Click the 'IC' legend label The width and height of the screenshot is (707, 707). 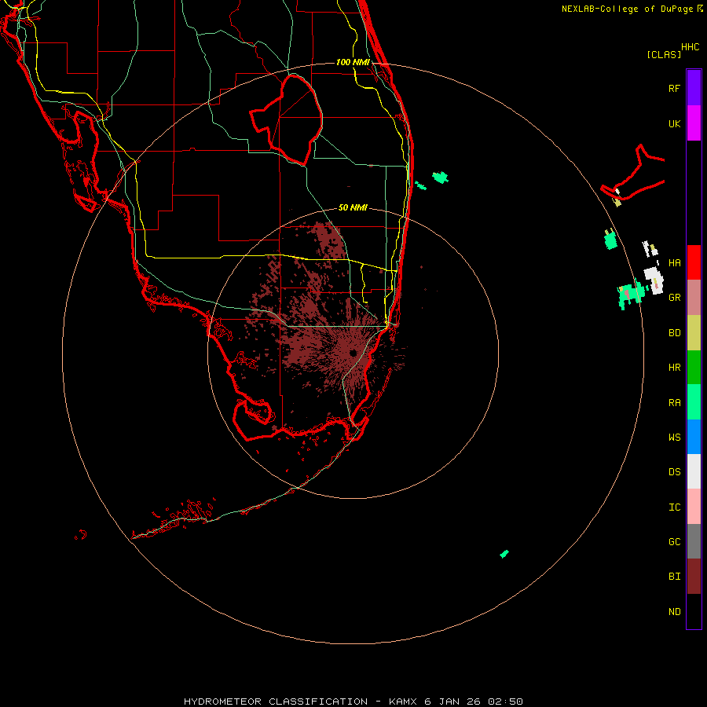[x=674, y=507]
